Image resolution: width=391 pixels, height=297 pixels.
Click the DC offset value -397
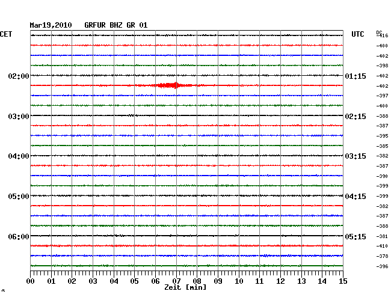(382, 96)
